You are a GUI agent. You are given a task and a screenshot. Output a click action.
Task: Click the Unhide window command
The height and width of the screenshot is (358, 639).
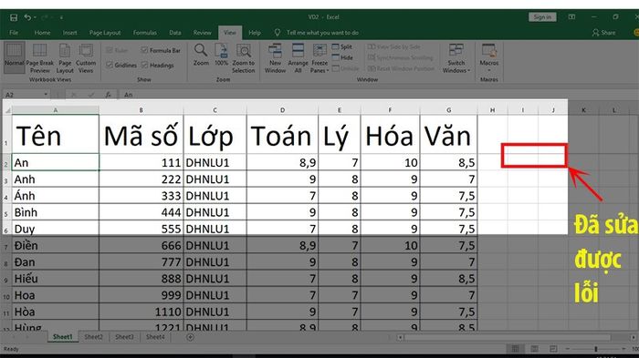pos(346,68)
